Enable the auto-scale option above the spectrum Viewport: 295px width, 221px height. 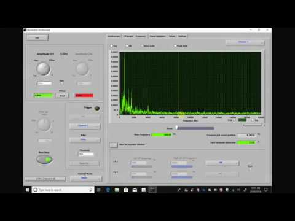(x=142, y=46)
